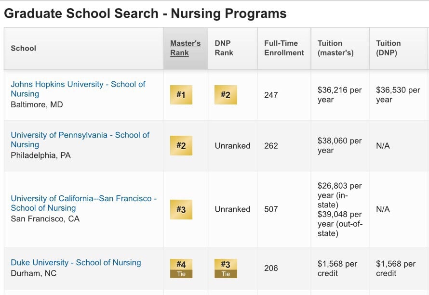Click the DNP Rank column header
This screenshot has width=429, height=295.
224,47
